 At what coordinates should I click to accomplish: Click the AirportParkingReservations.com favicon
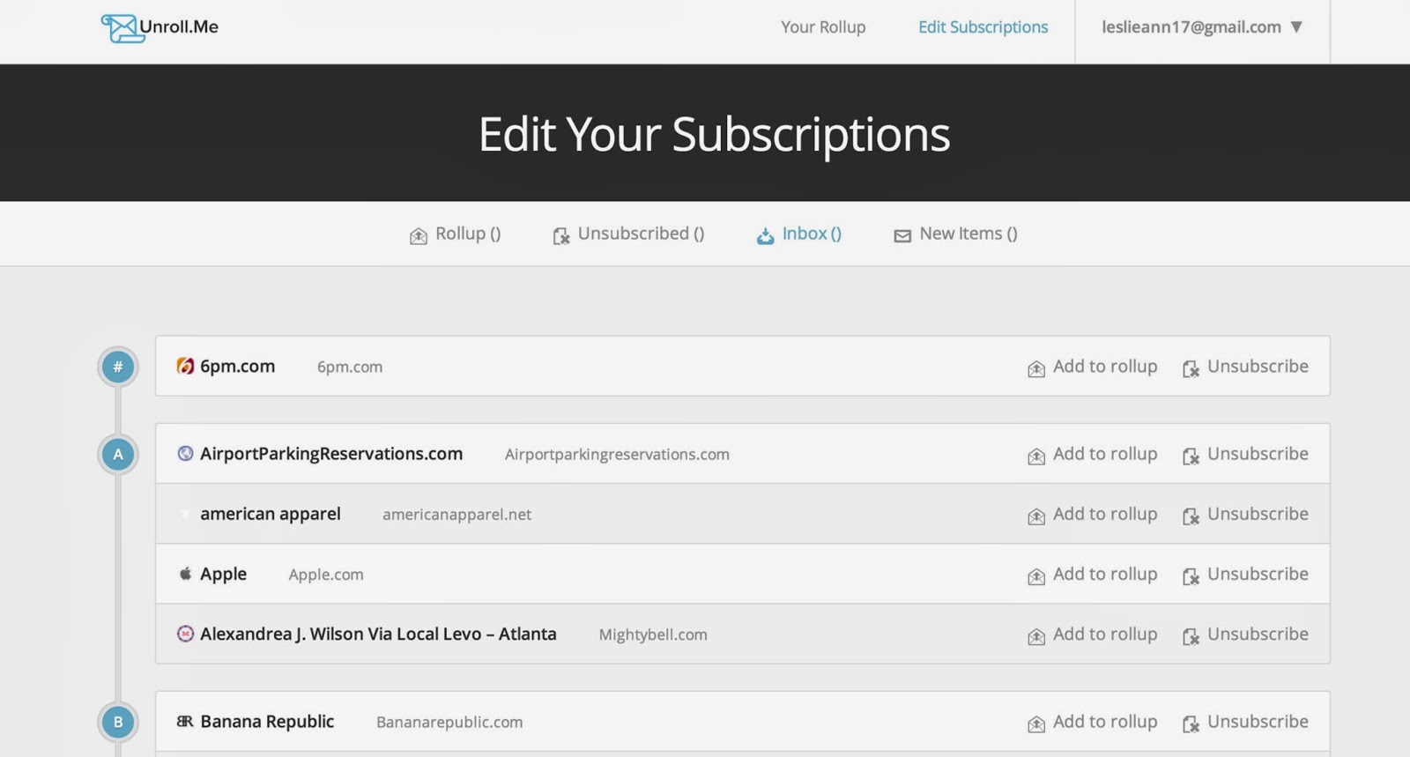[x=185, y=454]
